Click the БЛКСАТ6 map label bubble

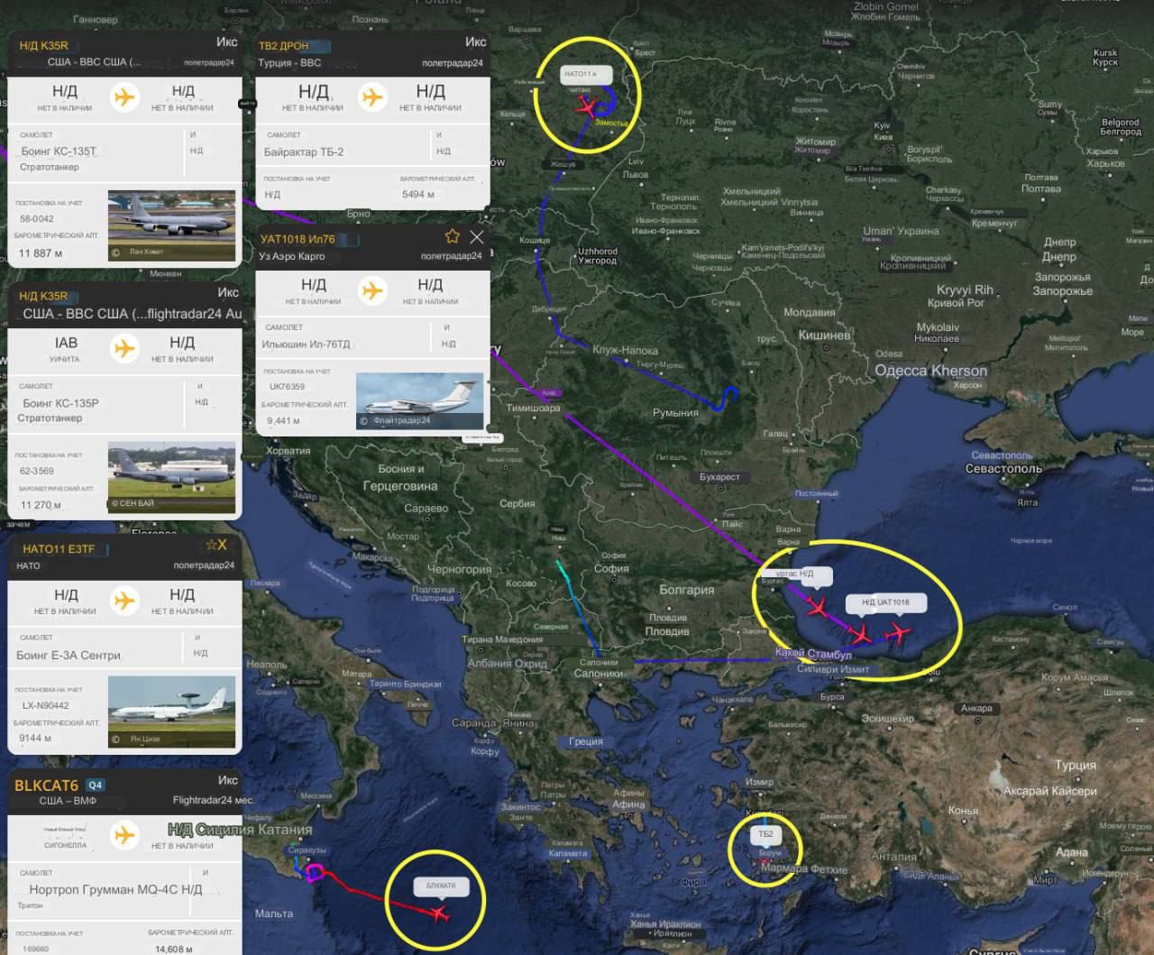click(441, 886)
